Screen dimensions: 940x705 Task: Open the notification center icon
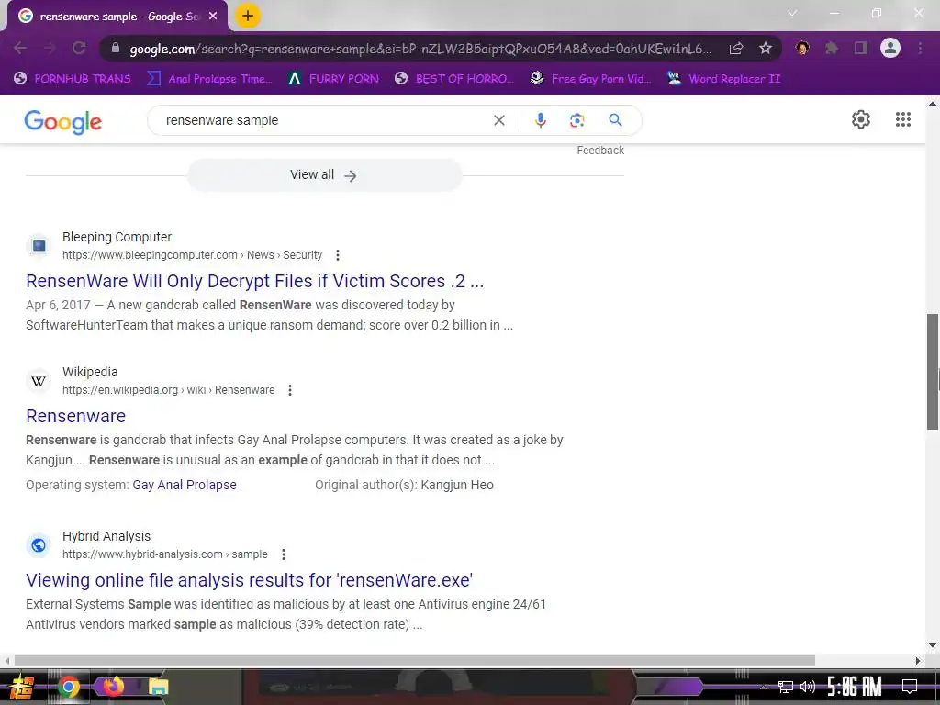[x=910, y=687]
